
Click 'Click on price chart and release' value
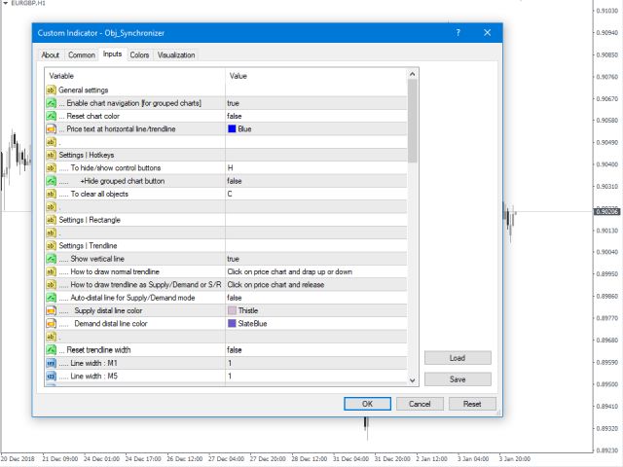click(x=275, y=285)
